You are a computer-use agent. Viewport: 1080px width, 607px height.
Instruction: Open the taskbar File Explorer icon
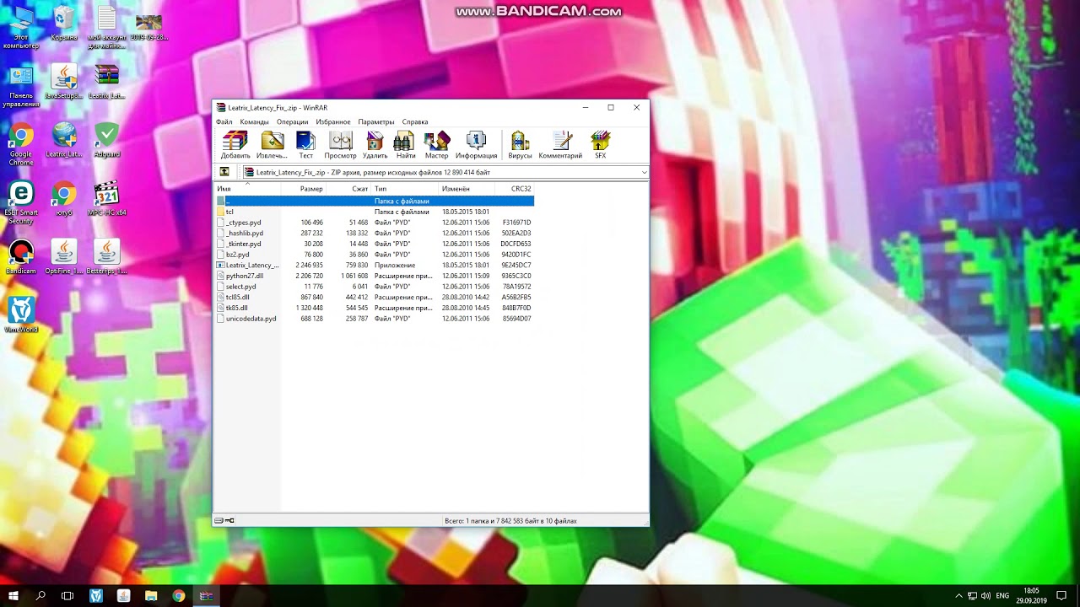[x=151, y=596]
